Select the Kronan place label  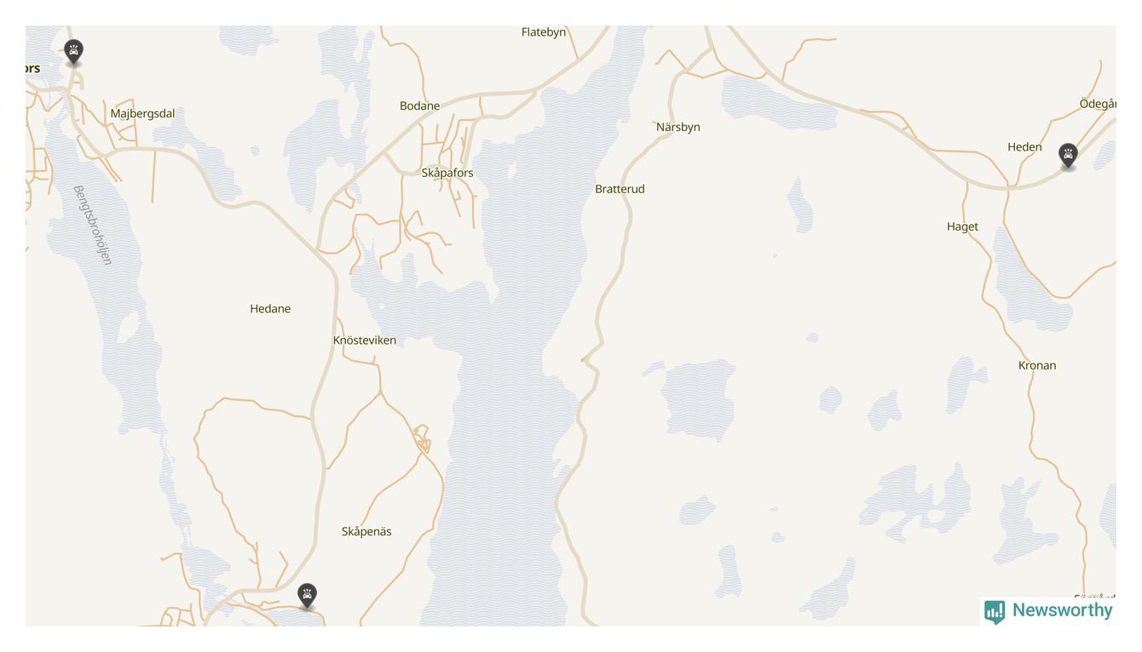pos(1037,366)
